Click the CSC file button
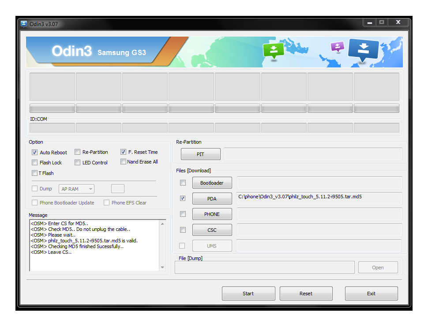This screenshot has height=327, width=428. (212, 230)
